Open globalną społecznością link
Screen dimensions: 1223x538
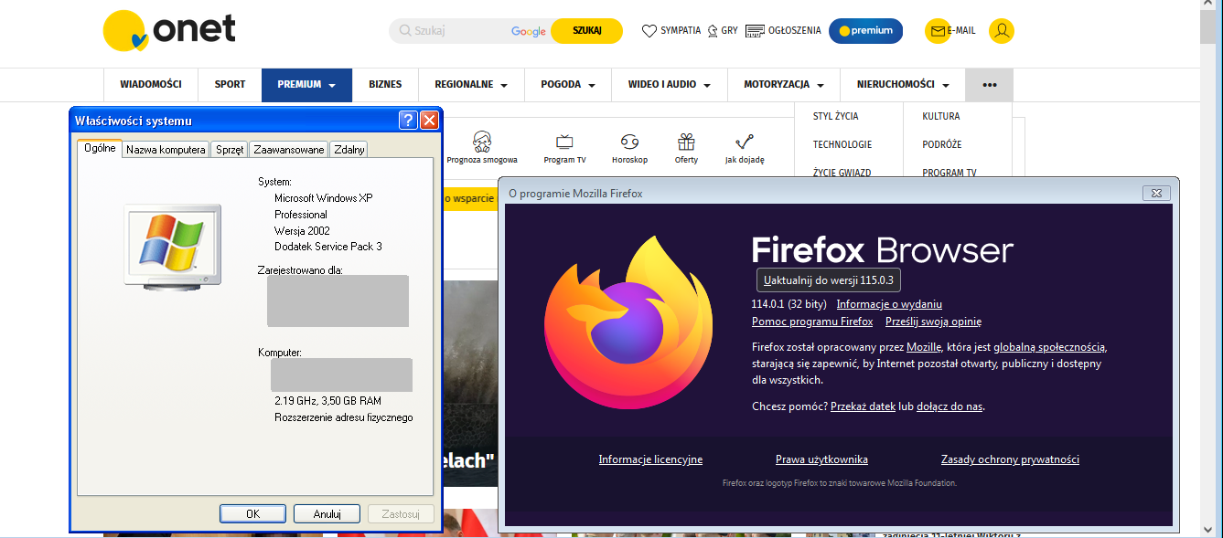point(1049,347)
